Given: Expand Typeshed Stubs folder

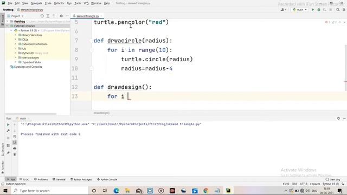Looking at the screenshot, I should pyautogui.click(x=15, y=62).
